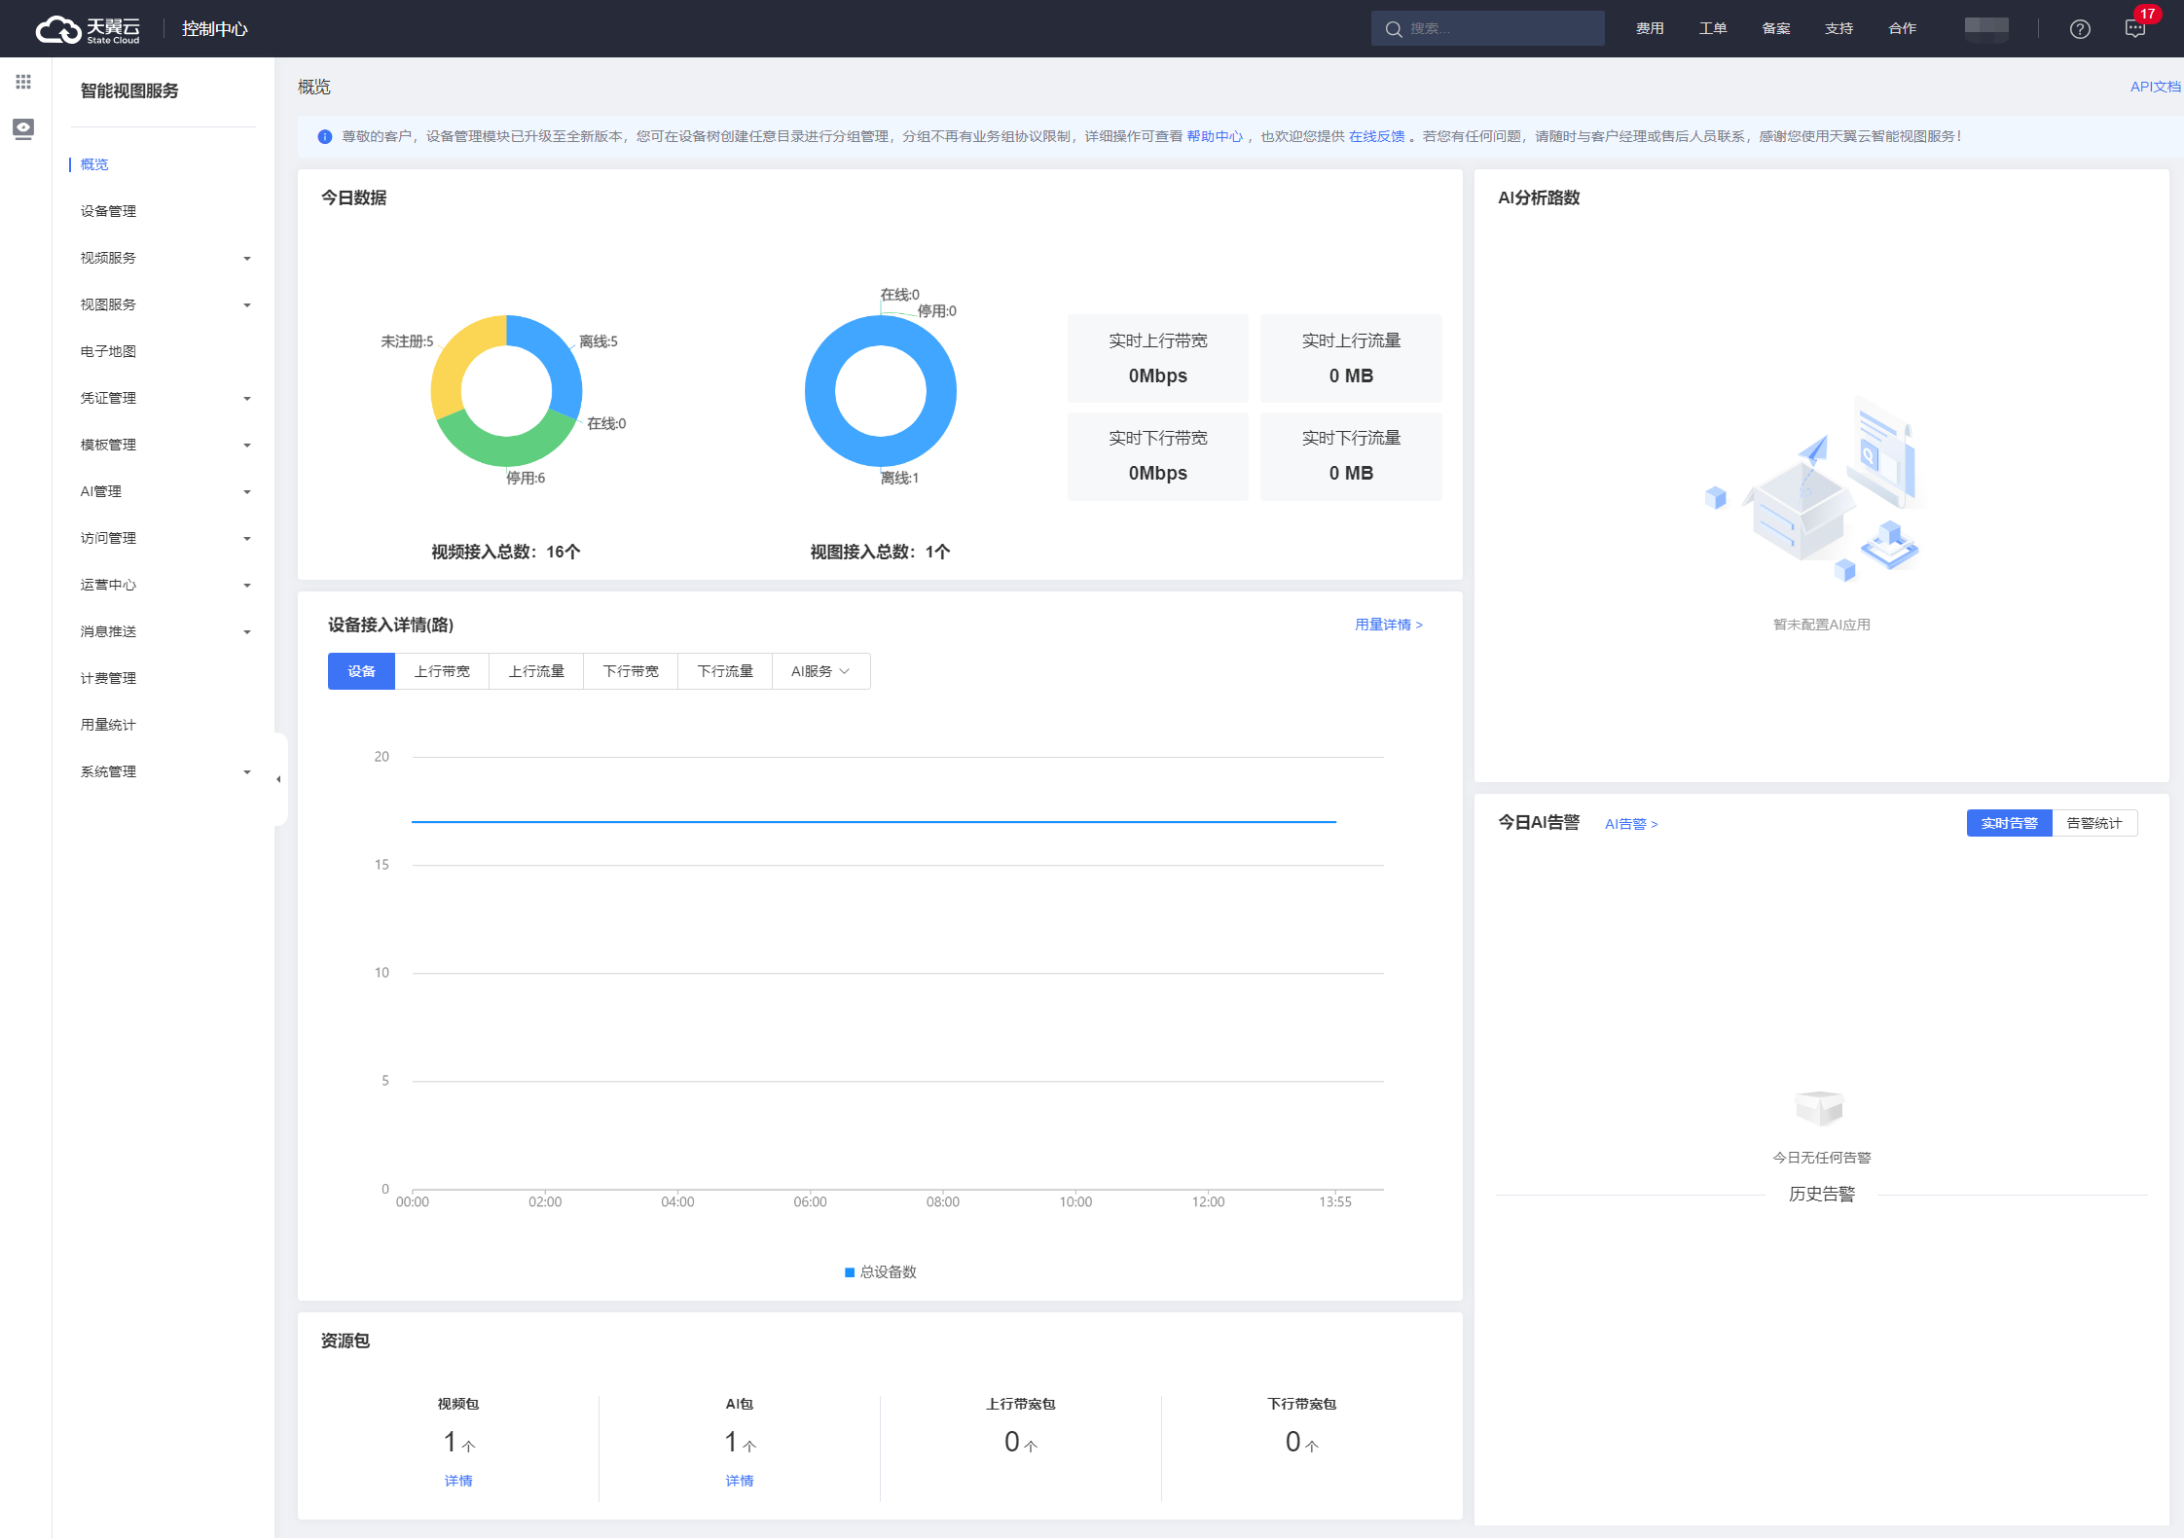The width and height of the screenshot is (2184, 1538).
Task: Click the search magnifier icon
Action: click(x=1394, y=29)
